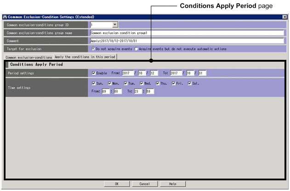Screen dimensions: 290x191
Task: Click the time From hour field
Action: pos(105,91)
